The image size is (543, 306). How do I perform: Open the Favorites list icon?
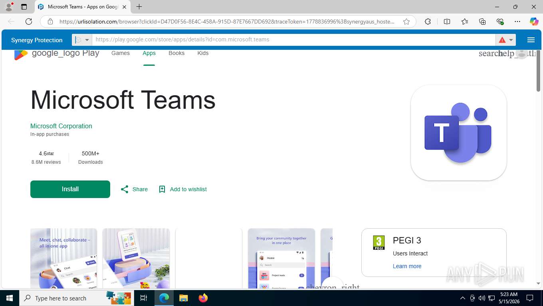465,22
